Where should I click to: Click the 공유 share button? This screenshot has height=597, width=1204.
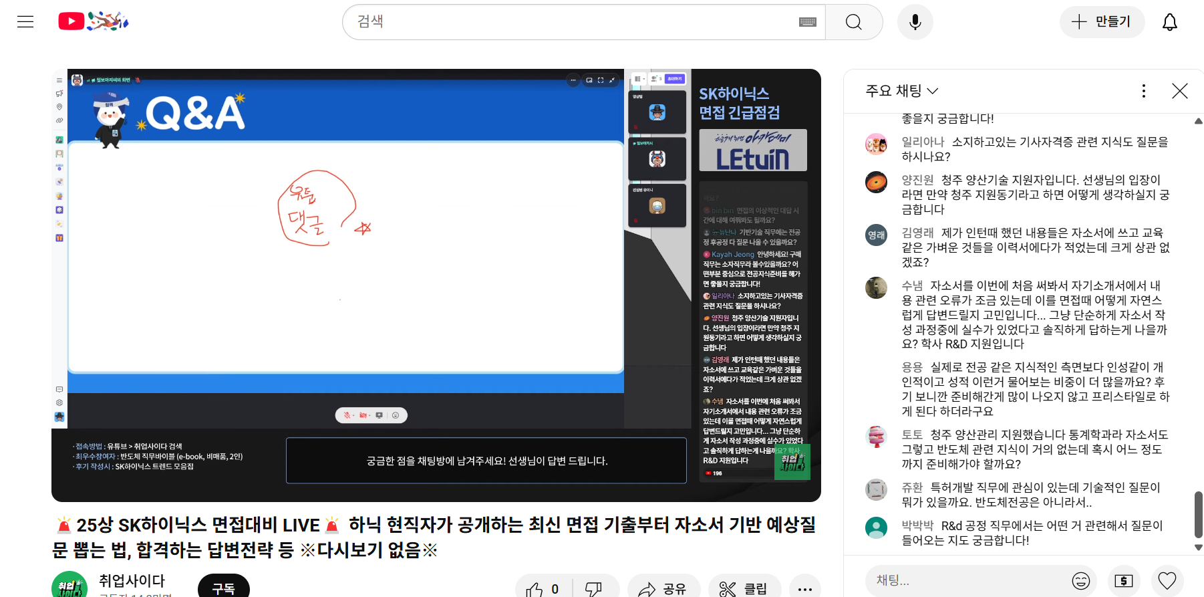click(663, 588)
